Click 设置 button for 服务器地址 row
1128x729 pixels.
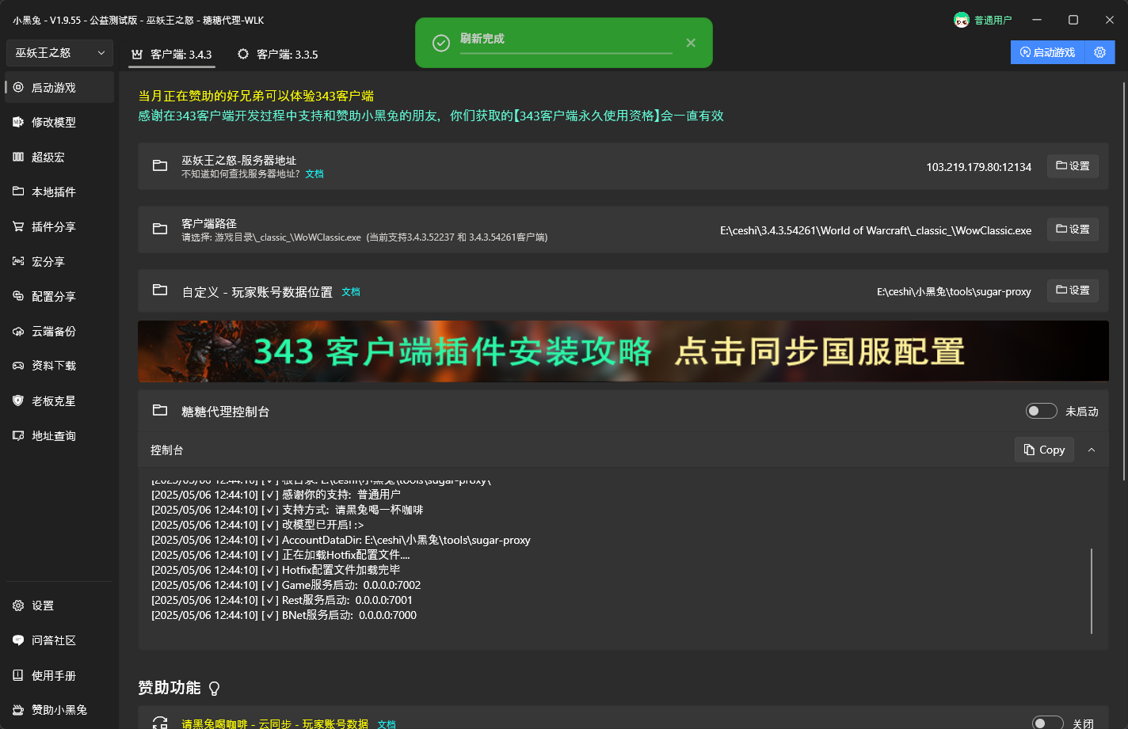[1073, 166]
